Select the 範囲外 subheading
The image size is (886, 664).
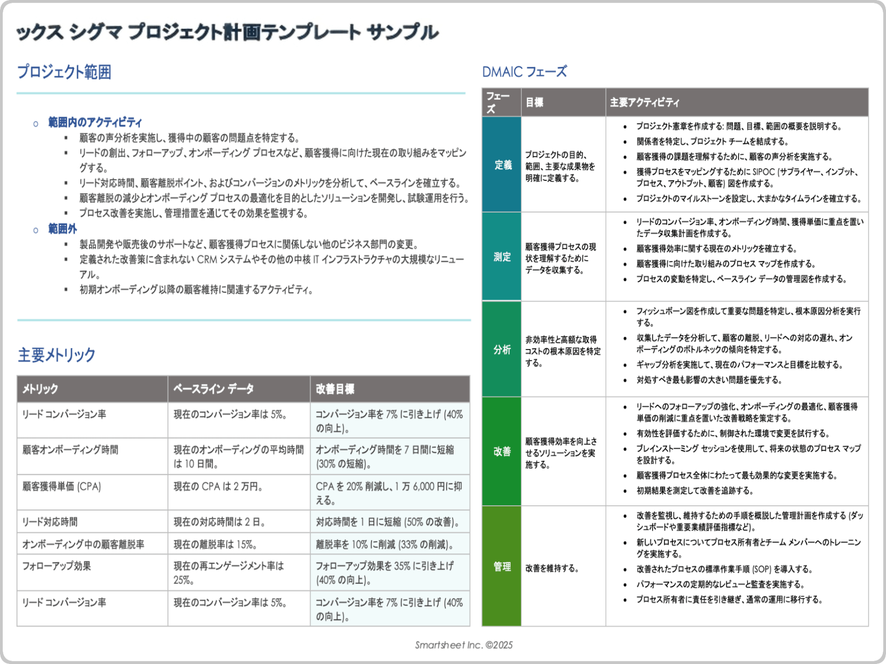pyautogui.click(x=62, y=229)
